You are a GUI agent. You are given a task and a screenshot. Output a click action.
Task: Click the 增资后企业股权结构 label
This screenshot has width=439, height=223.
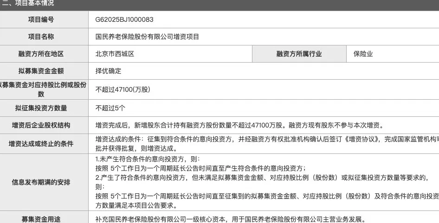point(41,125)
